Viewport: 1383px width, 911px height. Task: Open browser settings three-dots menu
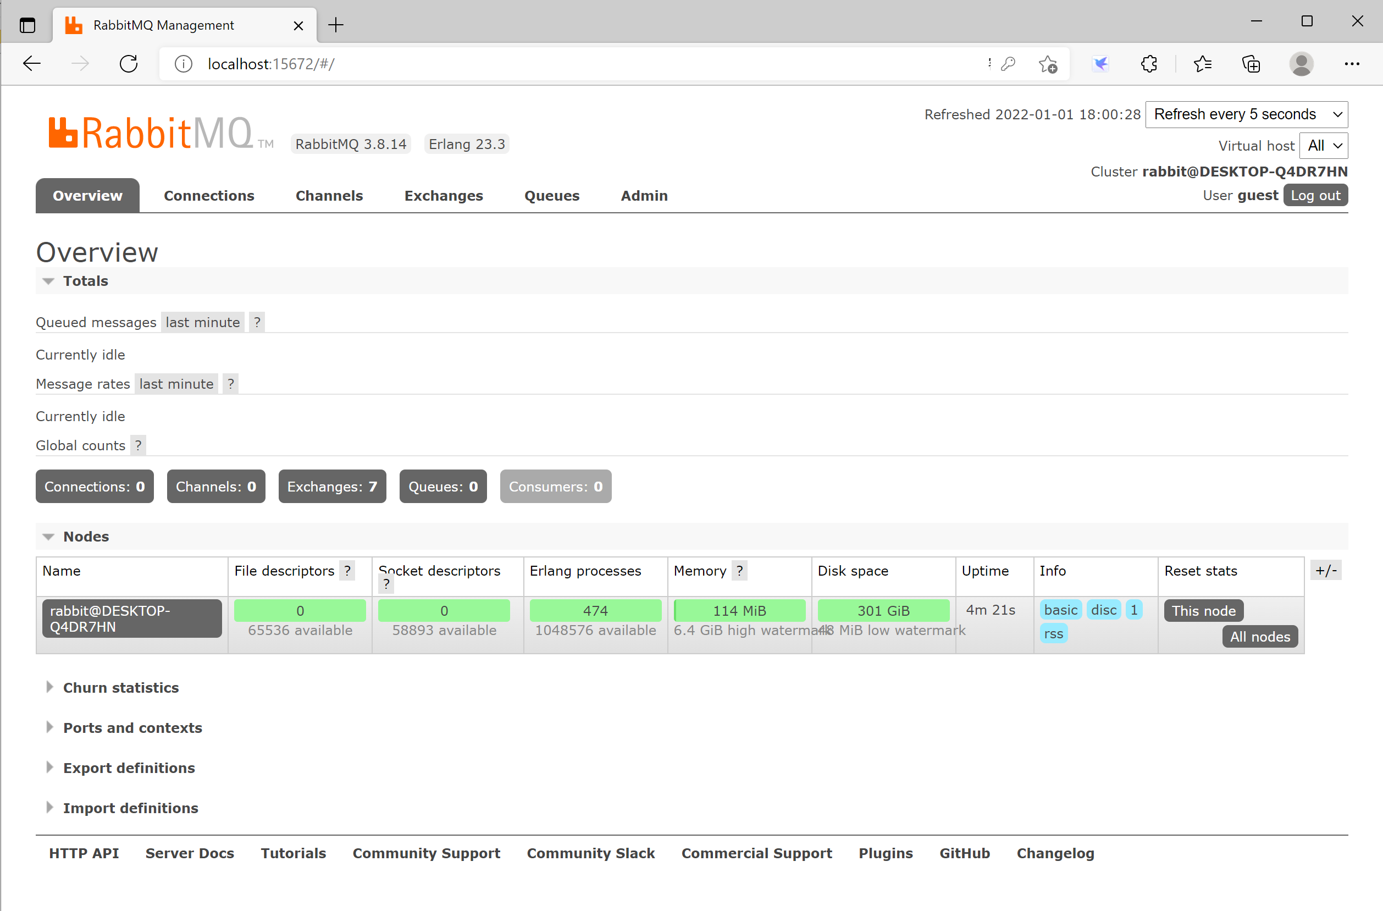tap(1352, 63)
